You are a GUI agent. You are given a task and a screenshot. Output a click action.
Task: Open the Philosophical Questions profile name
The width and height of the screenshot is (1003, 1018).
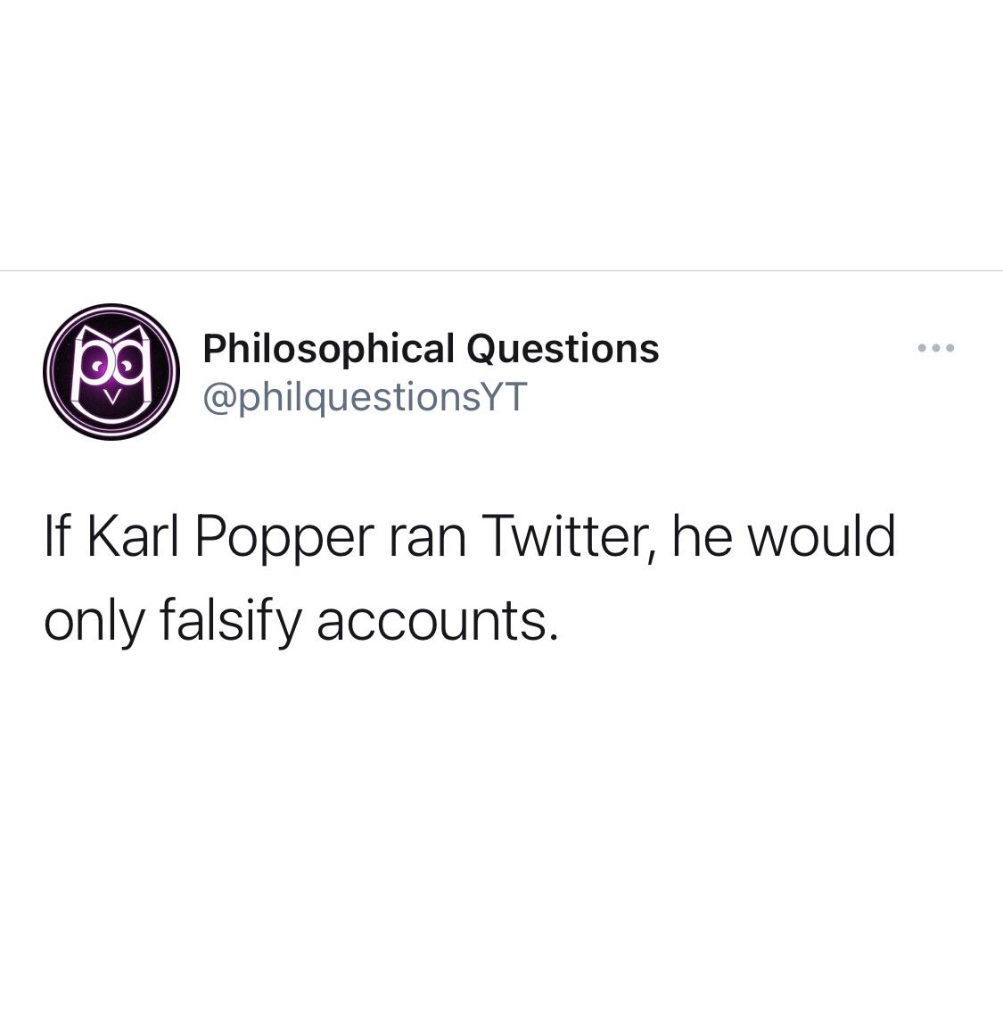(431, 348)
